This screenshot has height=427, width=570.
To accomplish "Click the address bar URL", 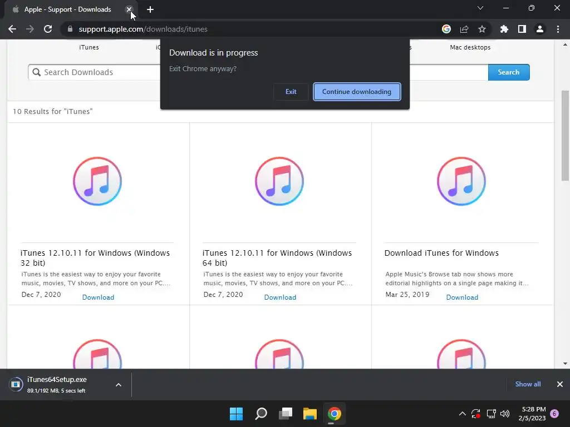I will [x=143, y=29].
